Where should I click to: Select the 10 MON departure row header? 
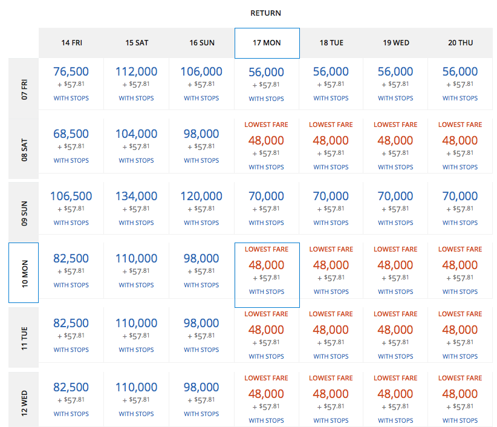[x=24, y=273]
